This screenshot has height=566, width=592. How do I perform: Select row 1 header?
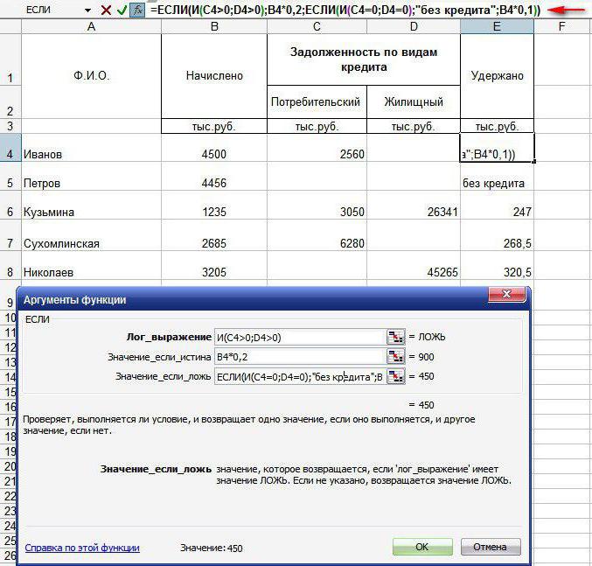pyautogui.click(x=10, y=59)
